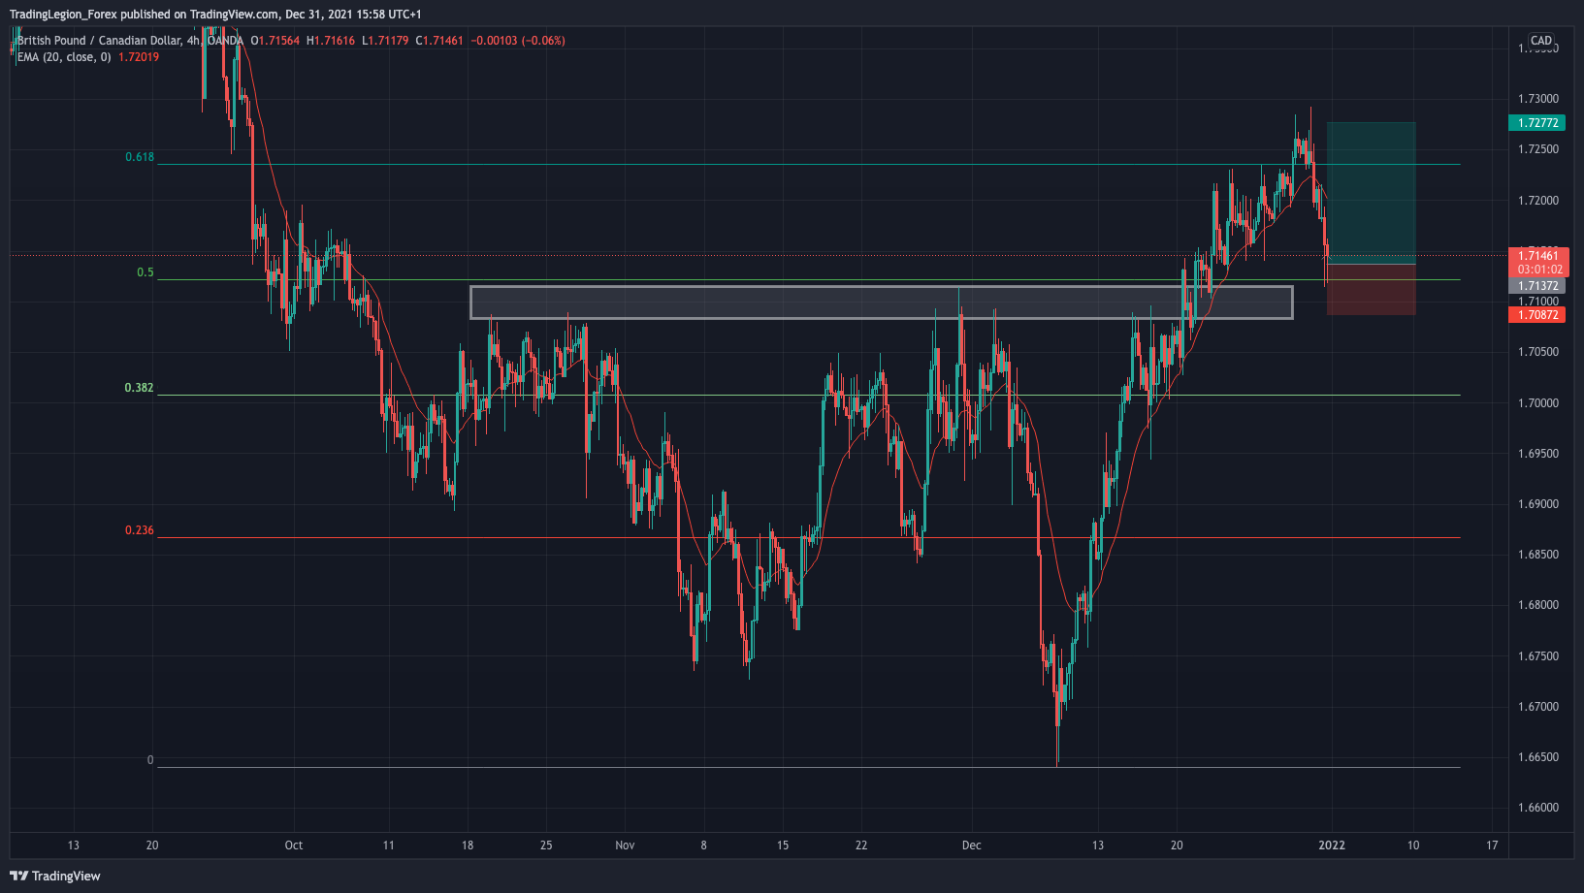The image size is (1584, 893).
Task: Click the 25 date label on the time axis
Action: pos(546,845)
